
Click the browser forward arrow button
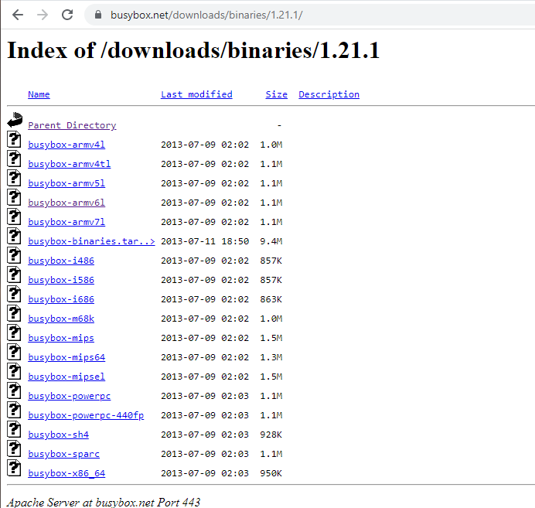click(43, 15)
